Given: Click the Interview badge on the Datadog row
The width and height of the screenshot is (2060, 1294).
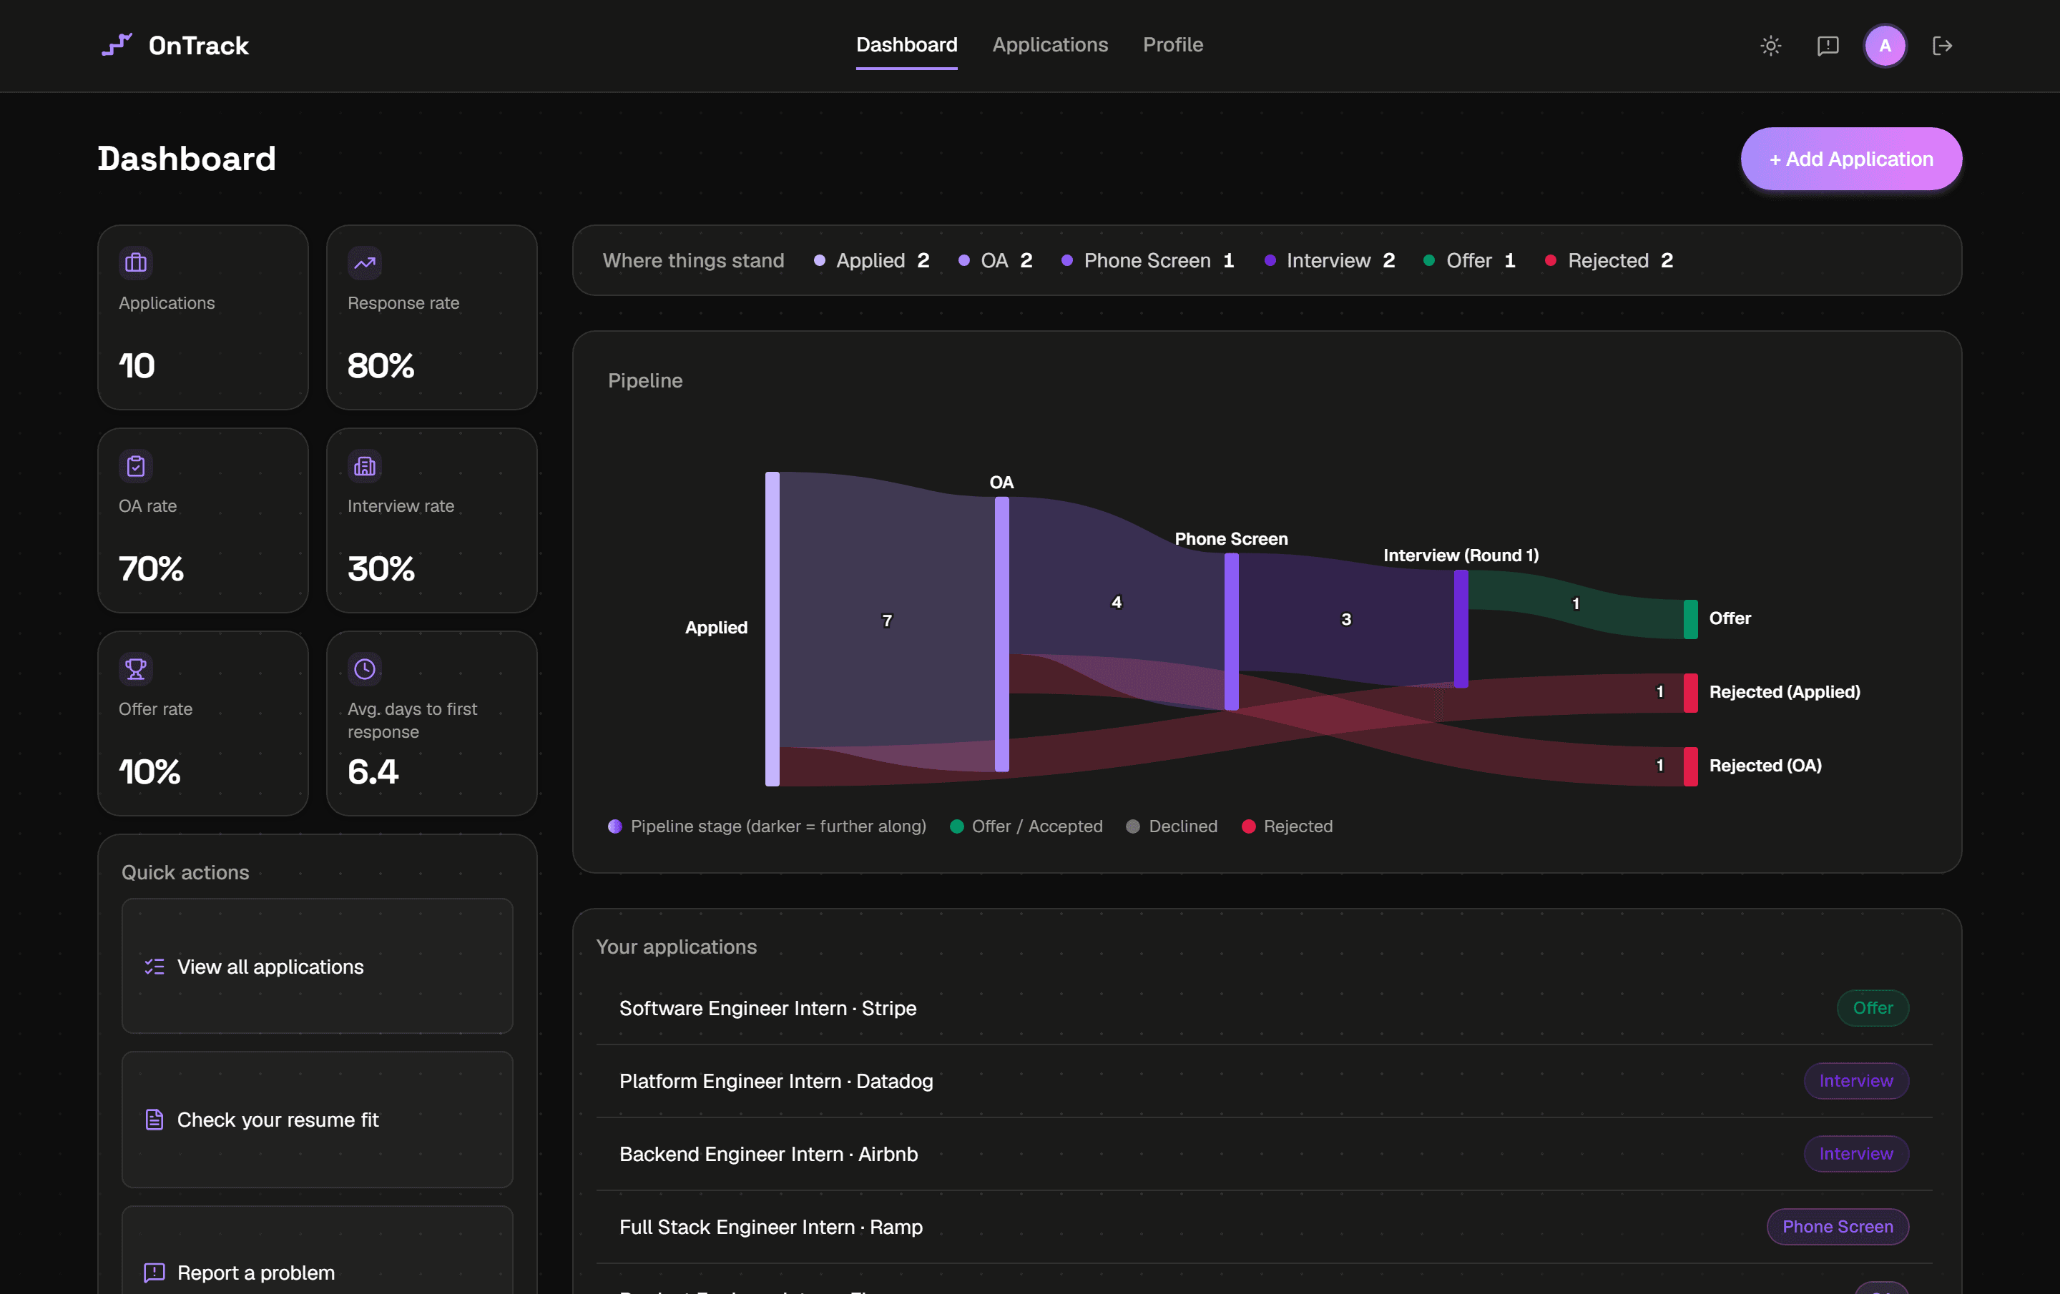Looking at the screenshot, I should click(x=1855, y=1081).
